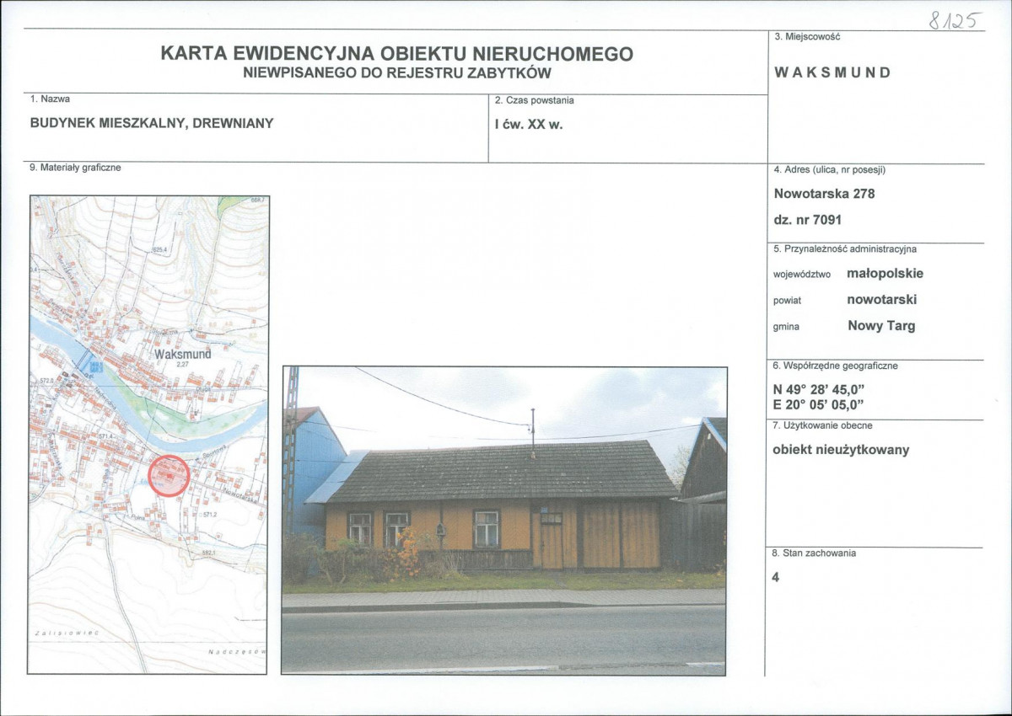Click the województwo value małopolskie

pyautogui.click(x=886, y=273)
